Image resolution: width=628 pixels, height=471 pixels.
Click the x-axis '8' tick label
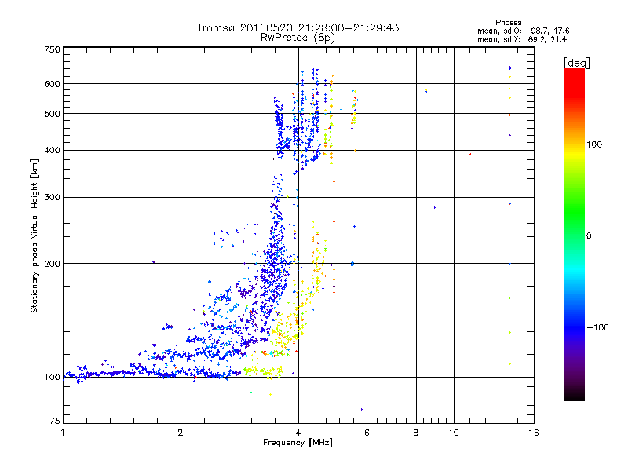point(416,433)
